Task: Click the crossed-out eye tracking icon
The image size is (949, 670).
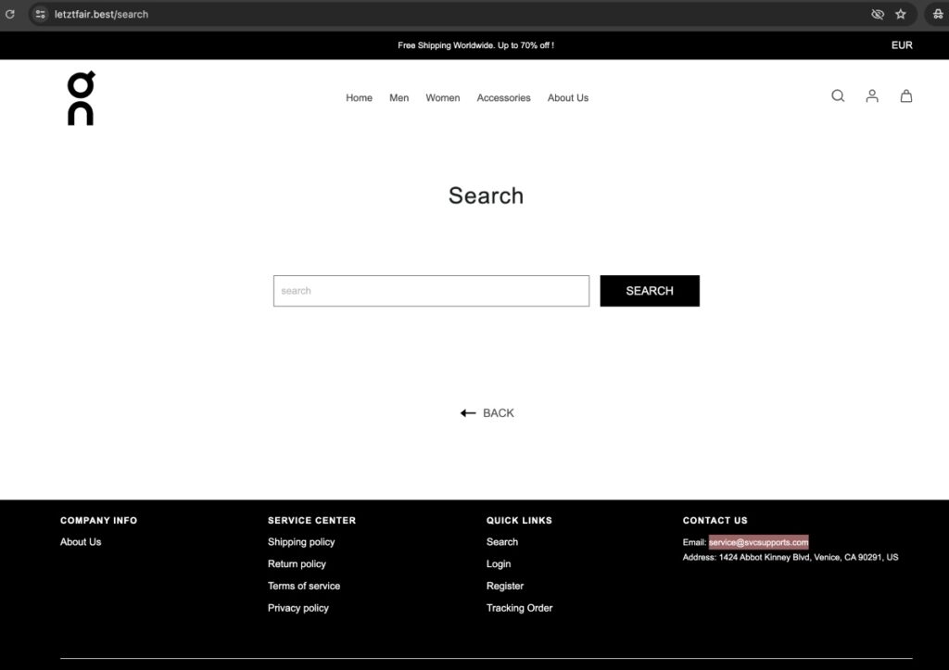Action: pyautogui.click(x=878, y=14)
